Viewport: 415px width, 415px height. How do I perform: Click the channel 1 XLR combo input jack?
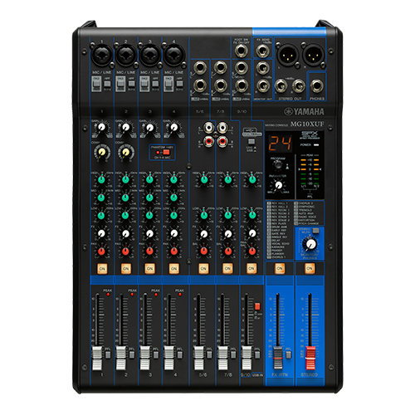click(102, 55)
